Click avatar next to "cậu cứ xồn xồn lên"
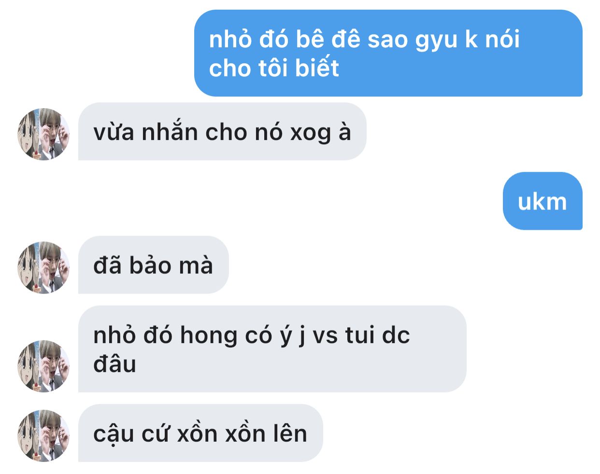The image size is (600, 474). [43, 435]
